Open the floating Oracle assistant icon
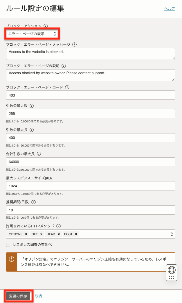The height and width of the screenshot is (303, 182). click(171, 272)
